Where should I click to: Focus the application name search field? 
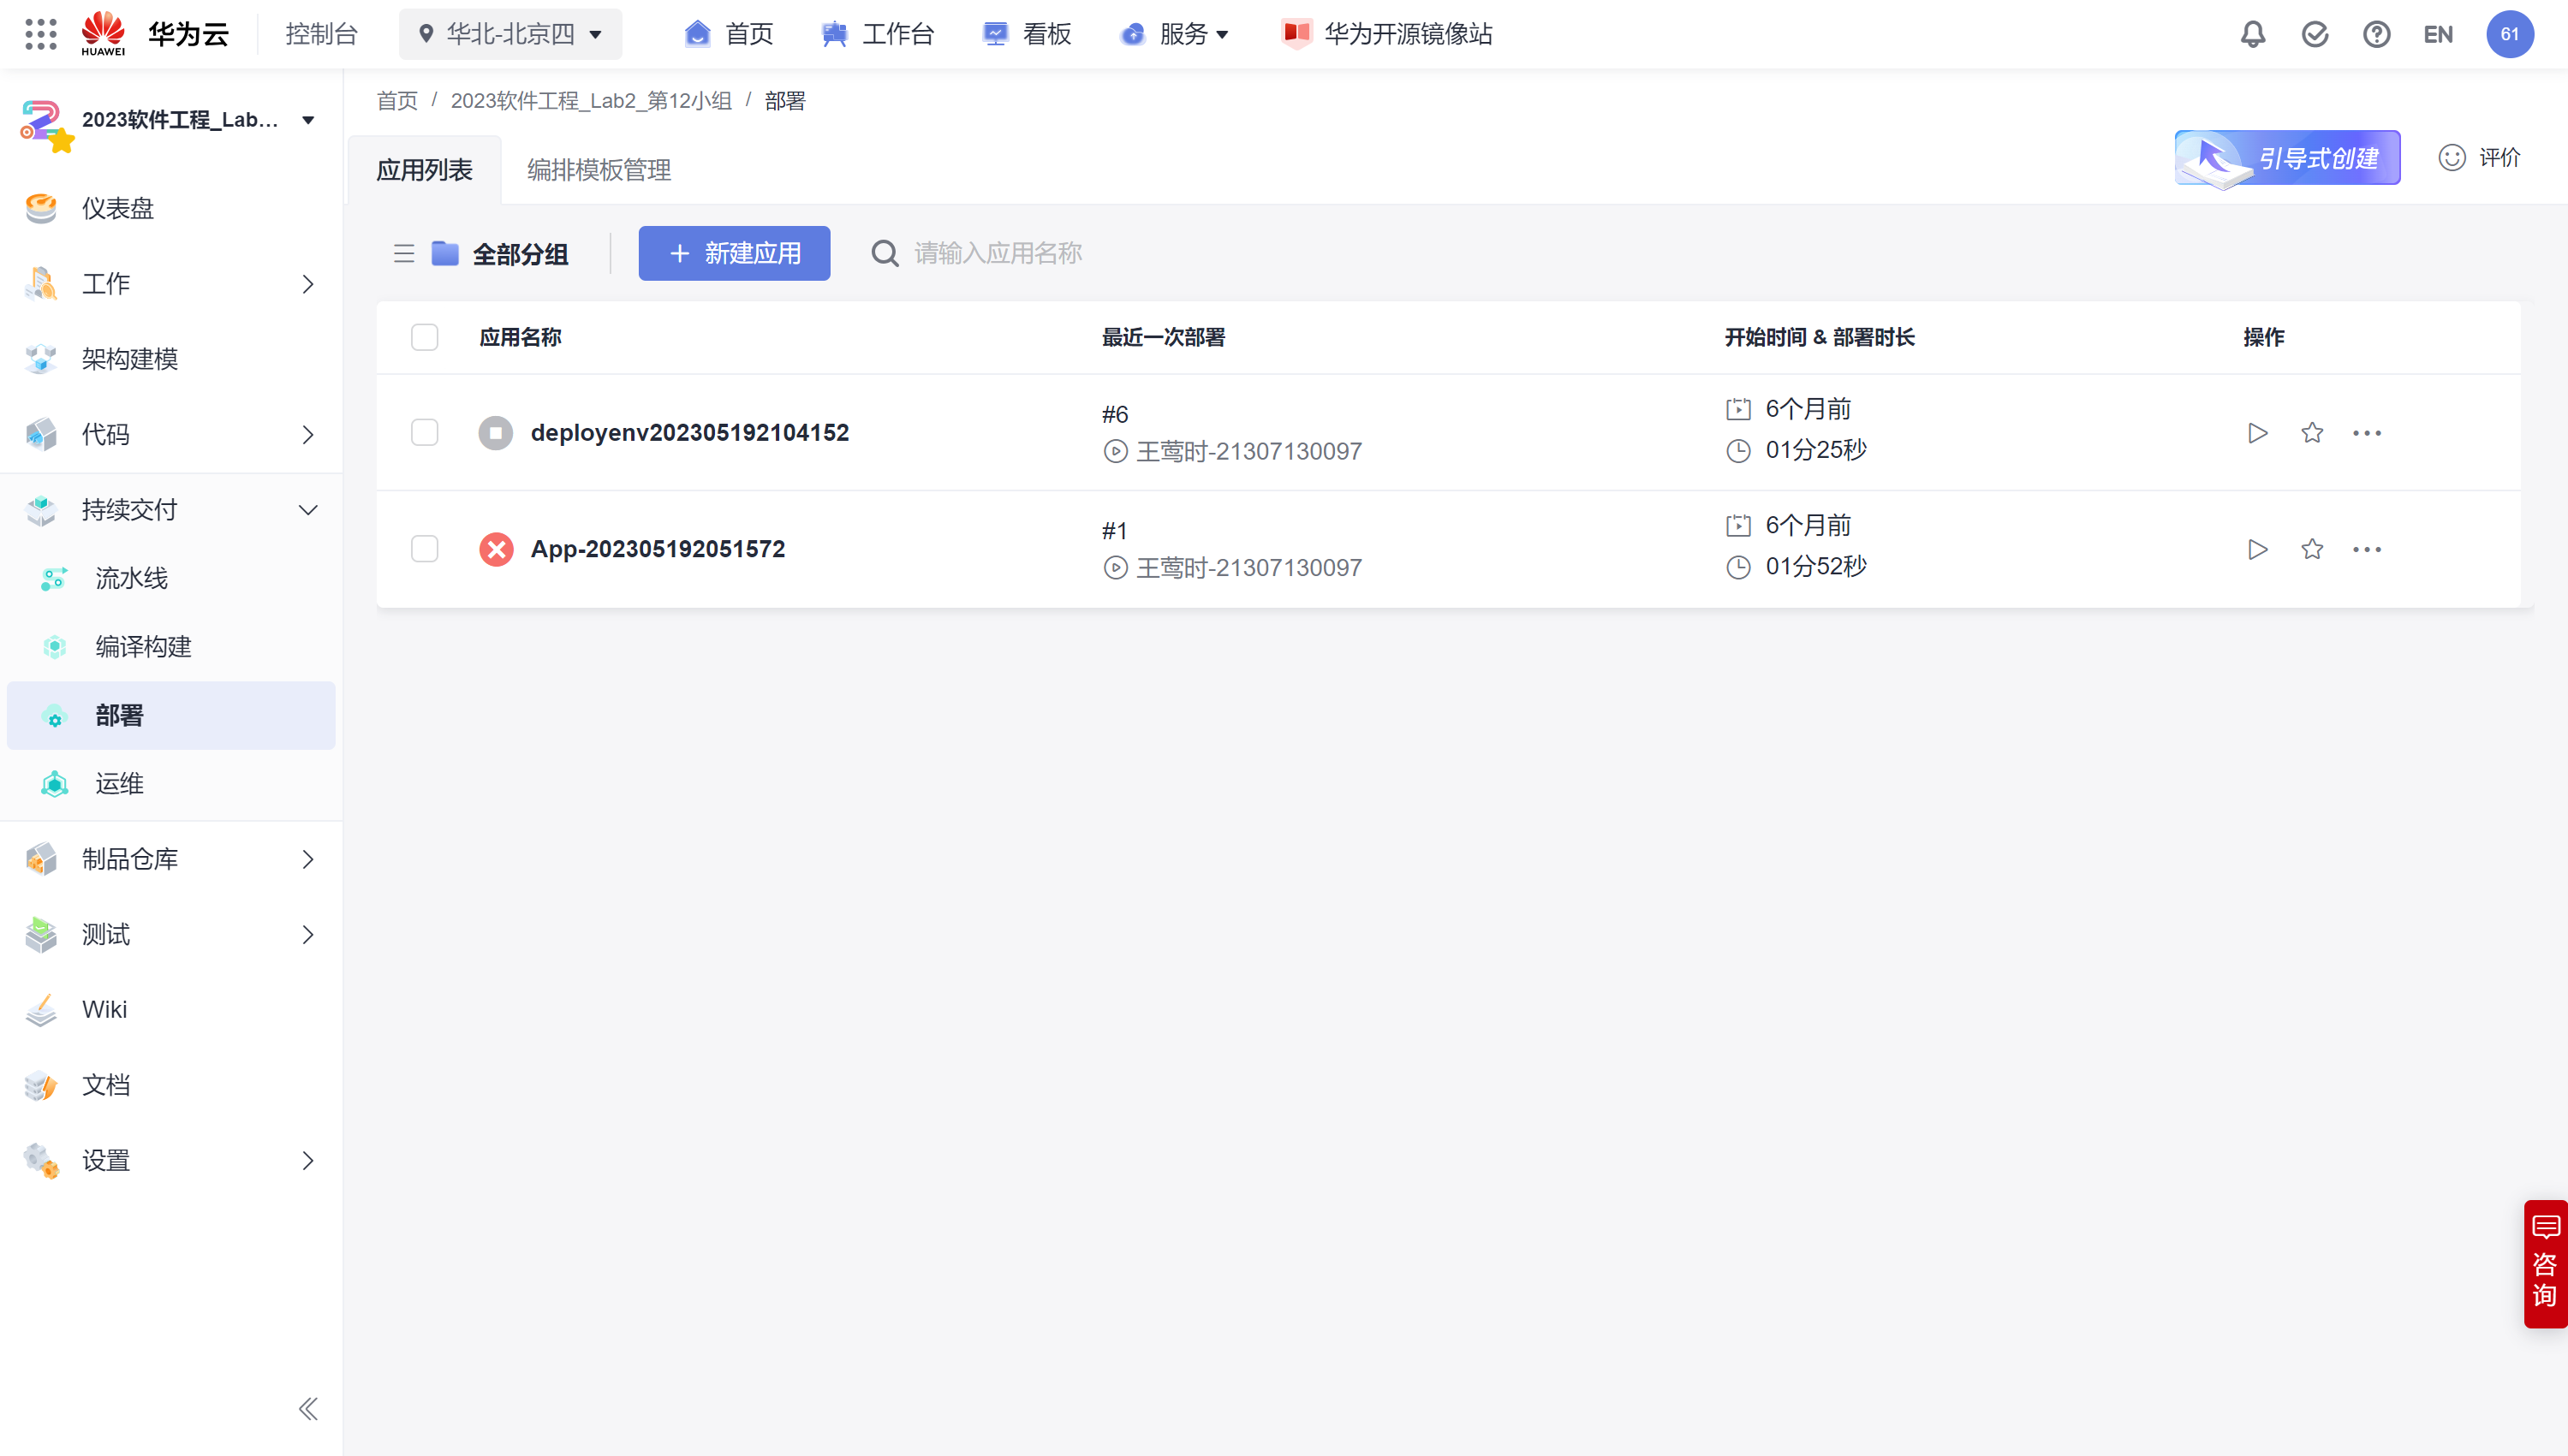998,254
